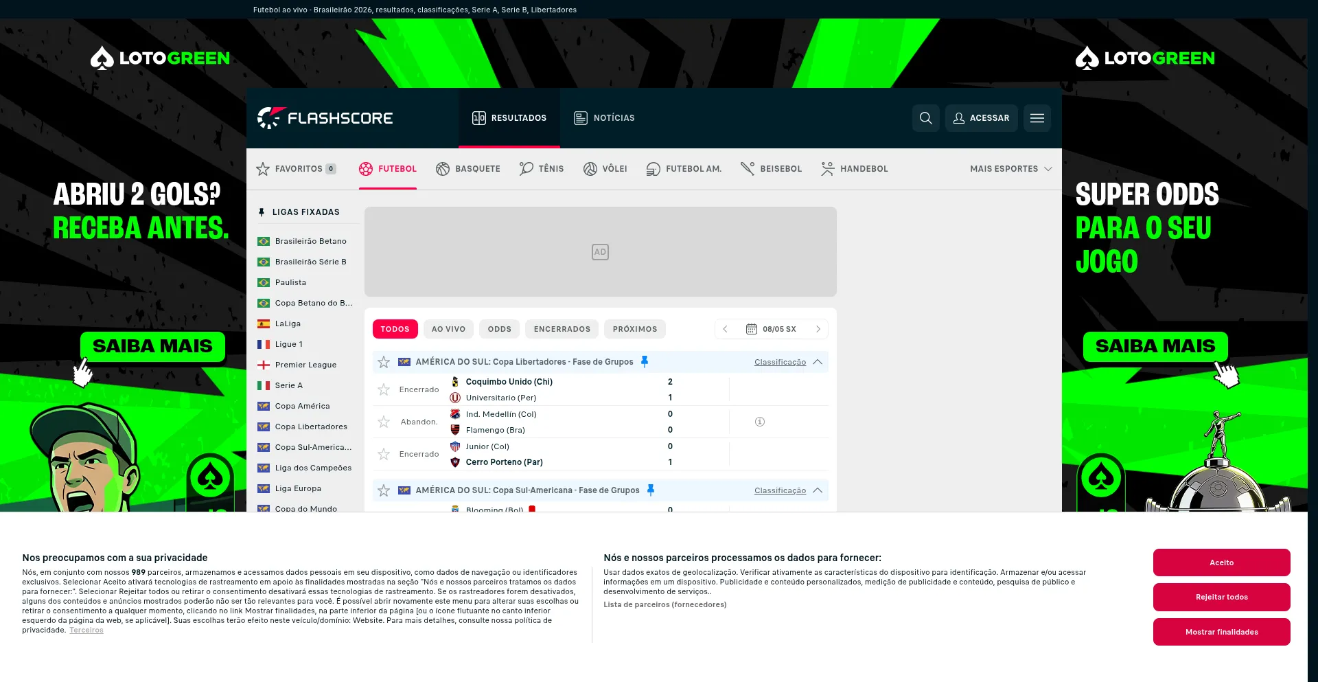Open Terceiros link in privacy notice
This screenshot has height=682, width=1318.
click(x=86, y=630)
